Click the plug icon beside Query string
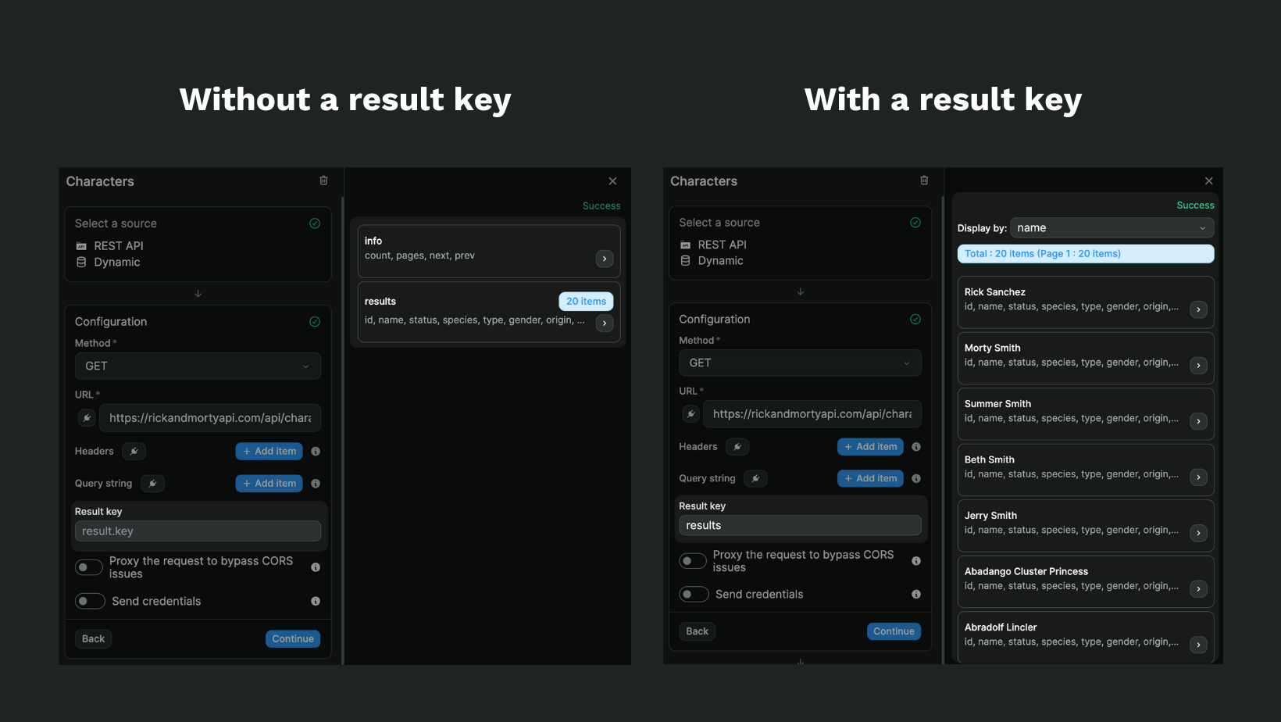 (x=152, y=483)
